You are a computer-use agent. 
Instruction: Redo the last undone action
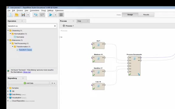click(42, 15)
